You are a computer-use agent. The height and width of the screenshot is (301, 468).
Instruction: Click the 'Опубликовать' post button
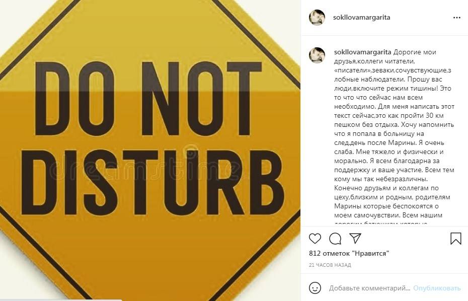(x=437, y=288)
